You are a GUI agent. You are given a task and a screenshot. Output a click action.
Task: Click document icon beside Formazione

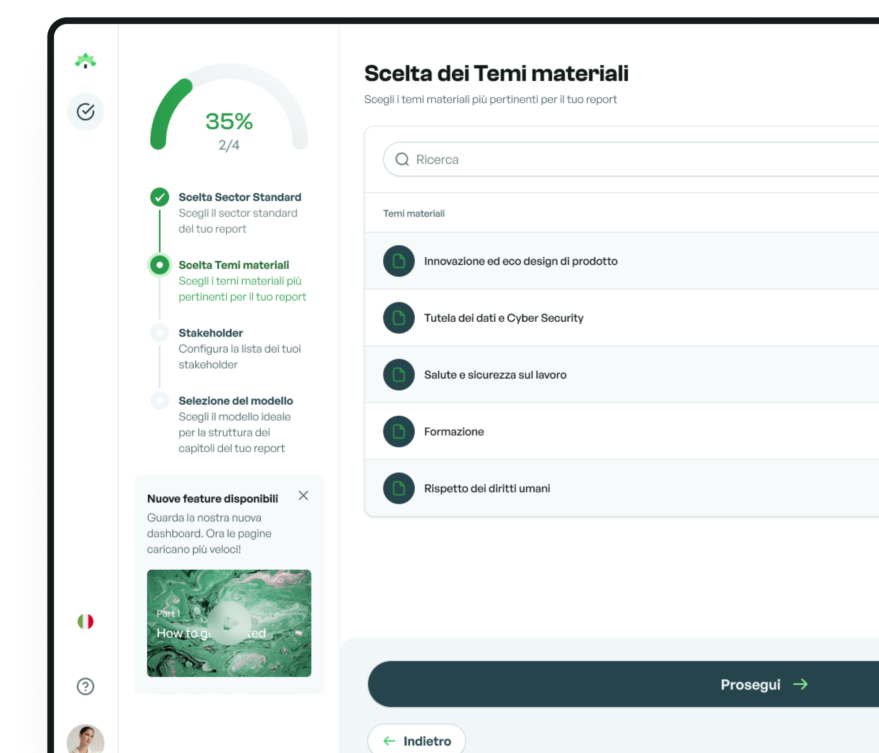pos(399,431)
